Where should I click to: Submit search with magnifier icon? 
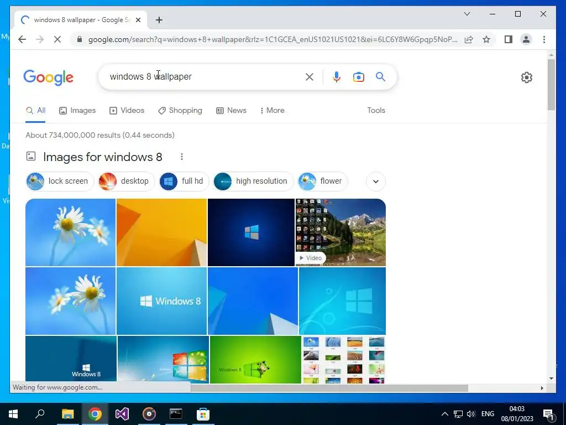pos(380,76)
